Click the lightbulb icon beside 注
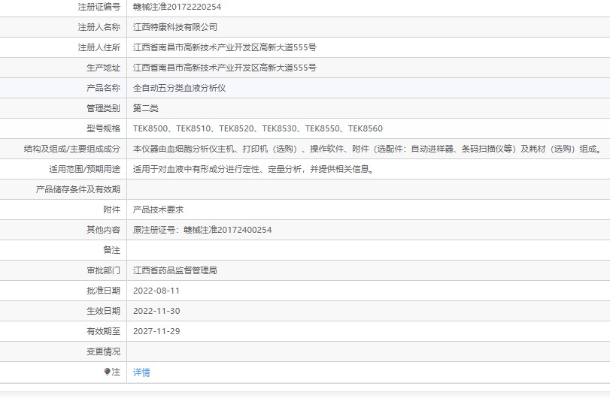Image resolution: width=610 pixels, height=398 pixels. coord(108,372)
